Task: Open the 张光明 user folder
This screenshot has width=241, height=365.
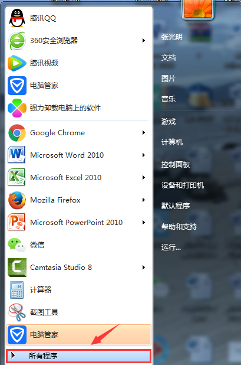Action: click(x=172, y=37)
